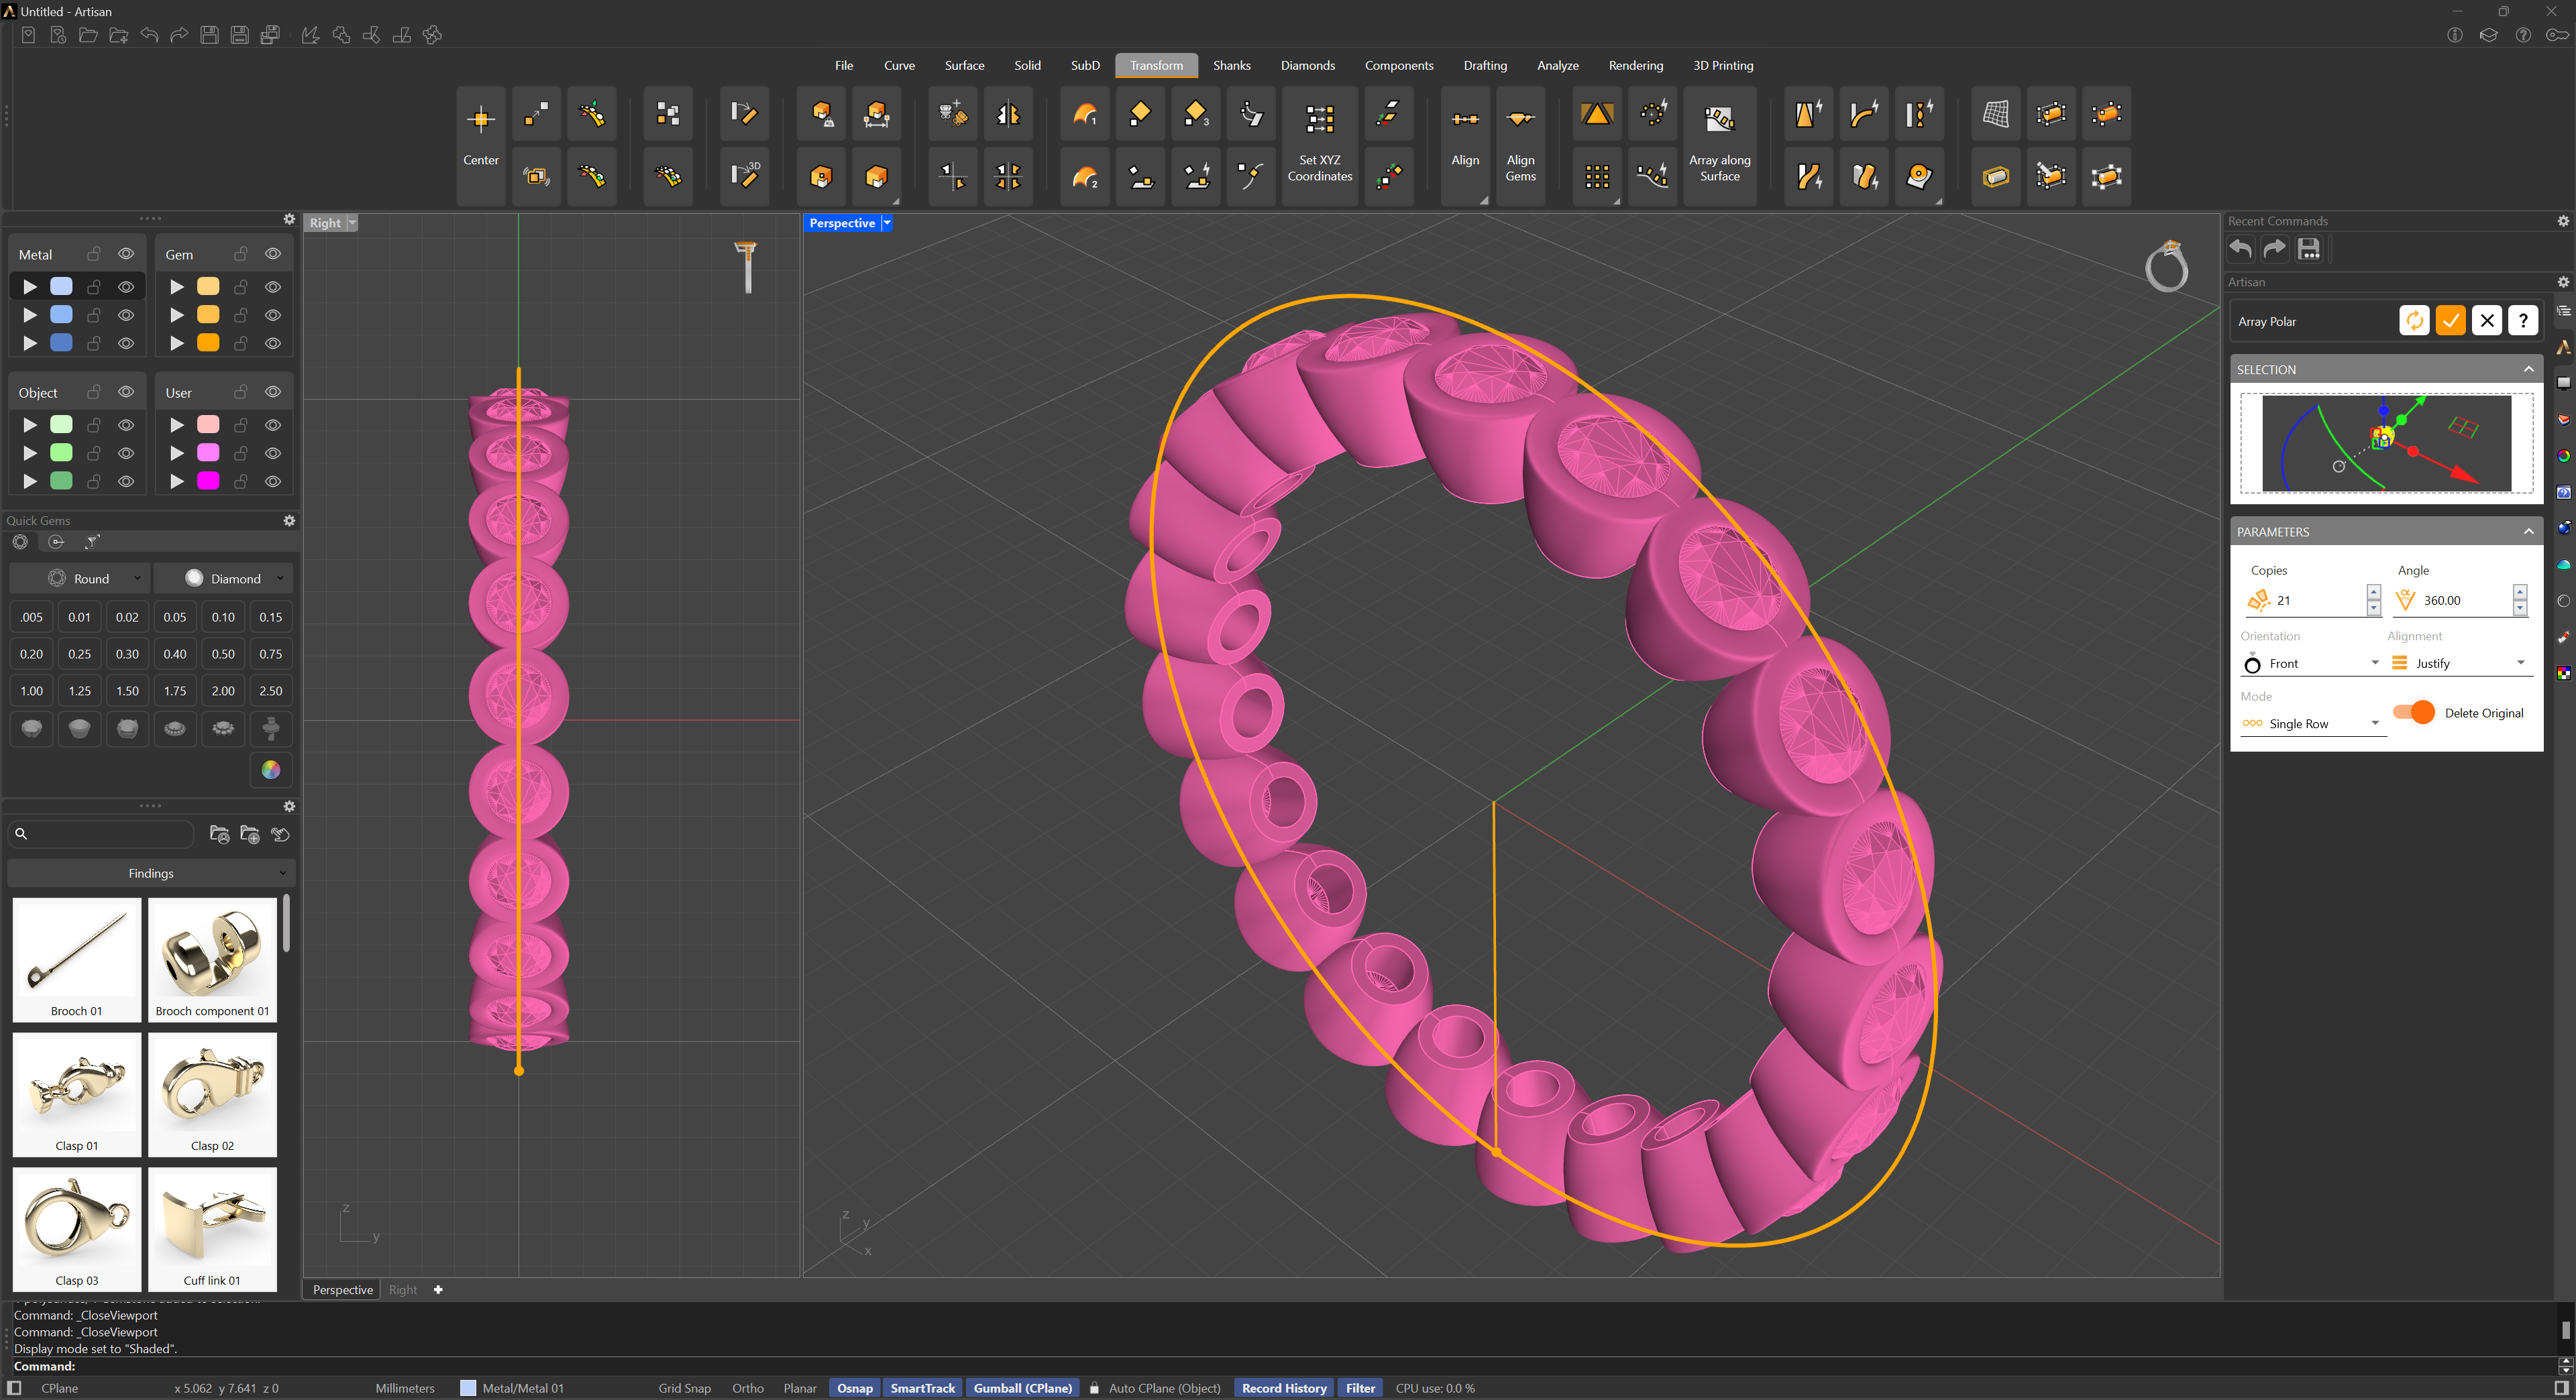Click the Copies value field

click(2318, 599)
